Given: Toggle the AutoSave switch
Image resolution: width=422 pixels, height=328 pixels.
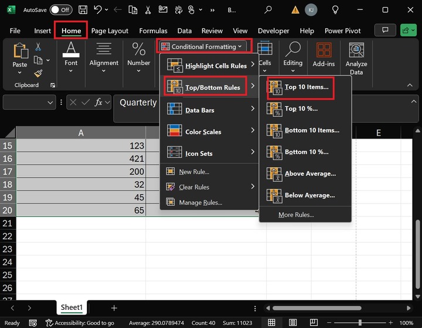Looking at the screenshot, I should [x=61, y=10].
